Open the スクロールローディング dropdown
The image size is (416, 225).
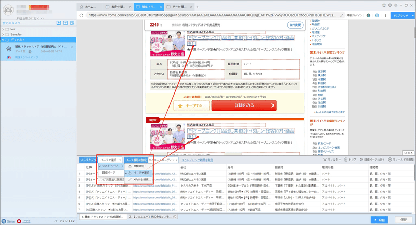point(163,160)
